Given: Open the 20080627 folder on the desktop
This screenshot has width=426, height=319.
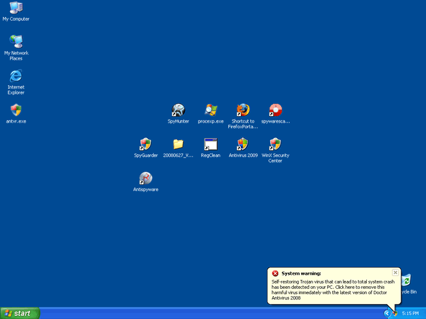Looking at the screenshot, I should pos(178,144).
